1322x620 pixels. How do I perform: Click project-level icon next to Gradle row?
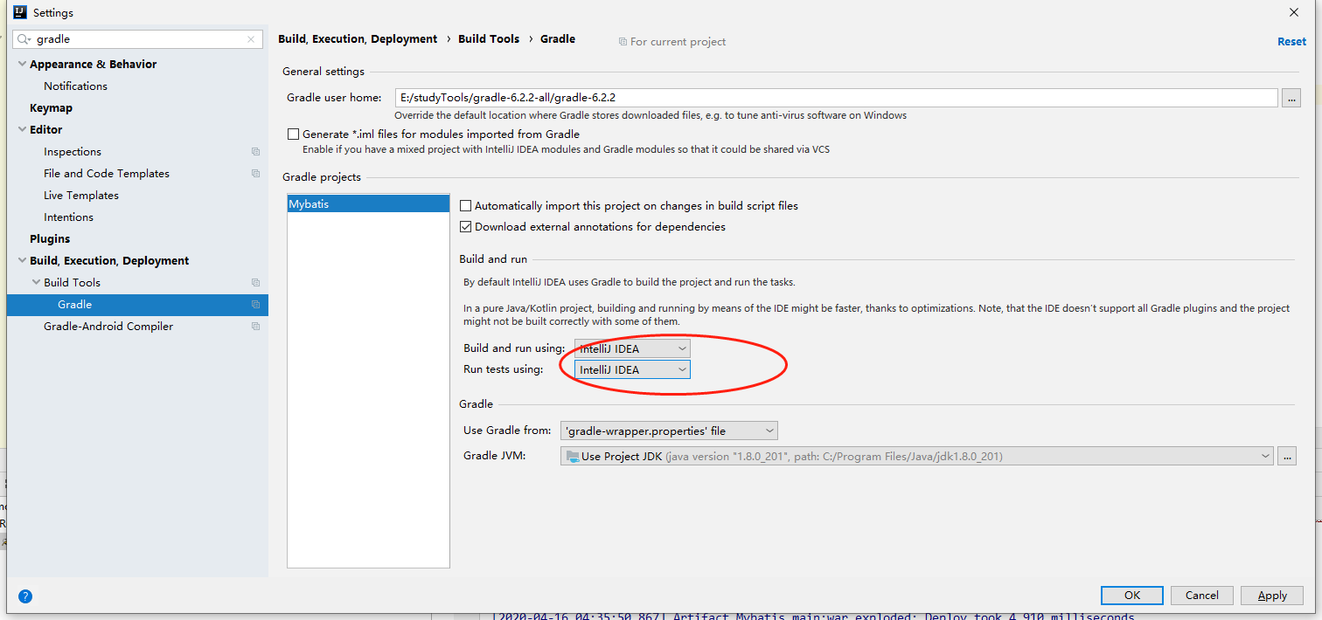click(255, 305)
